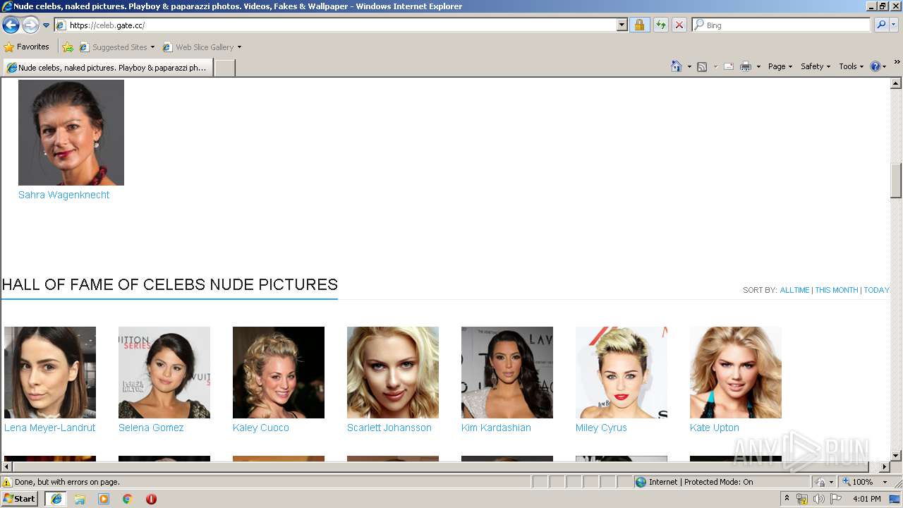The height and width of the screenshot is (508, 903).
Task: Open the Page menu
Action: point(780,66)
